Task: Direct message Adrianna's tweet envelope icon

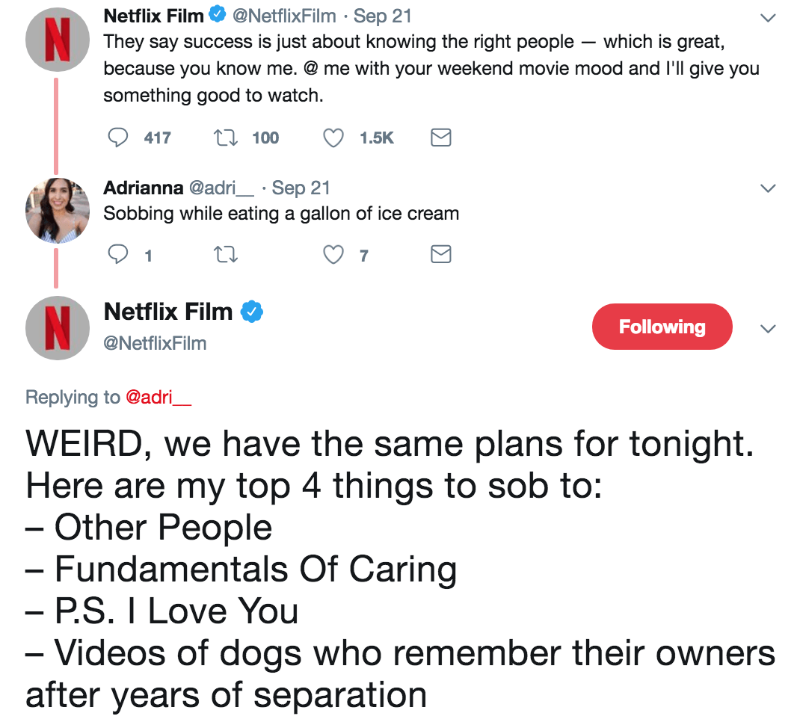Action: 441,256
